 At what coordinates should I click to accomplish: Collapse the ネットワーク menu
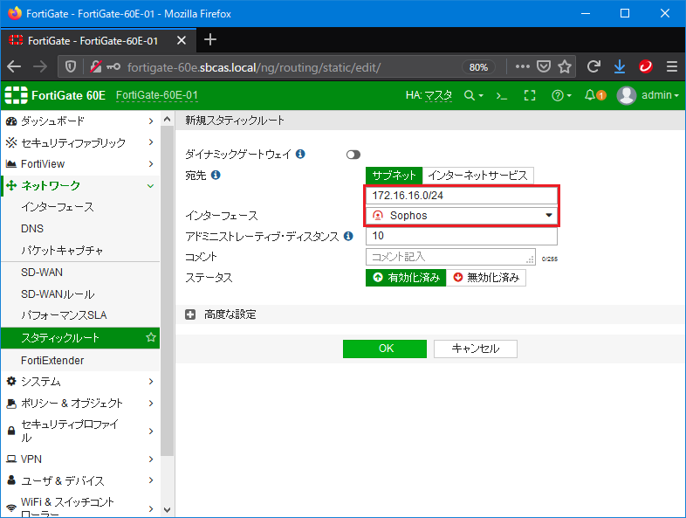[x=80, y=186]
